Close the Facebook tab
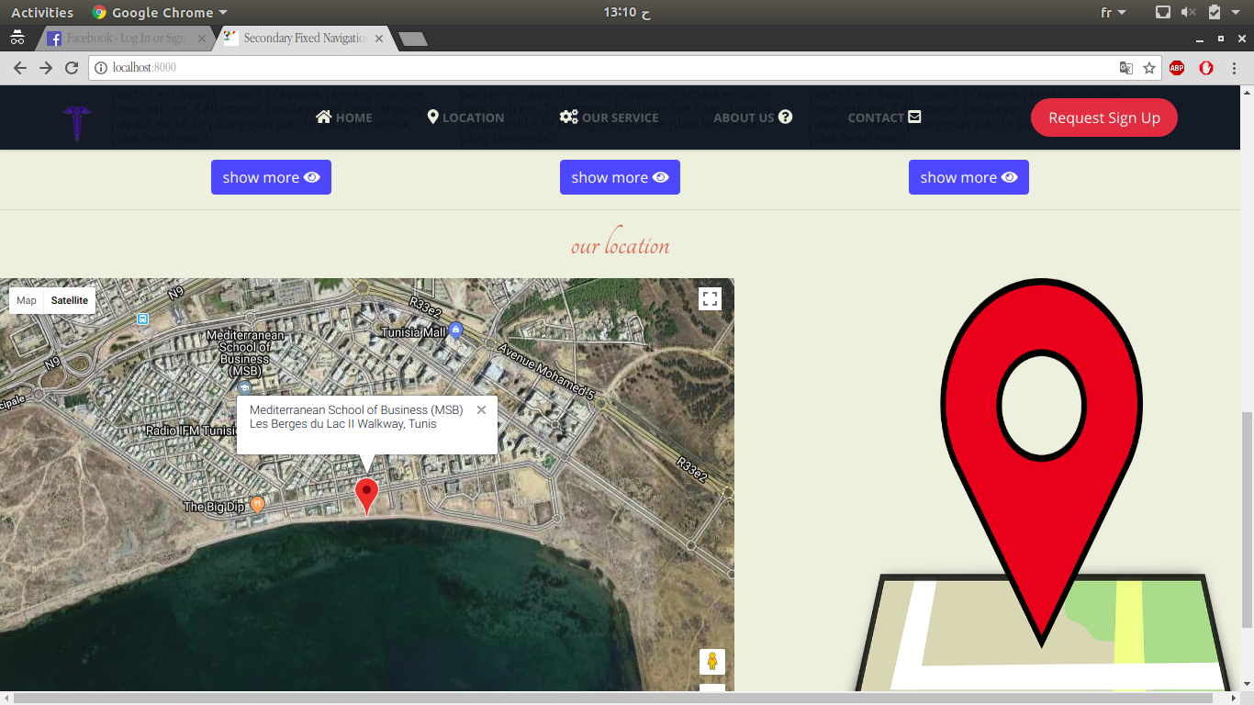Screen dimensions: 1254x705 (202, 39)
